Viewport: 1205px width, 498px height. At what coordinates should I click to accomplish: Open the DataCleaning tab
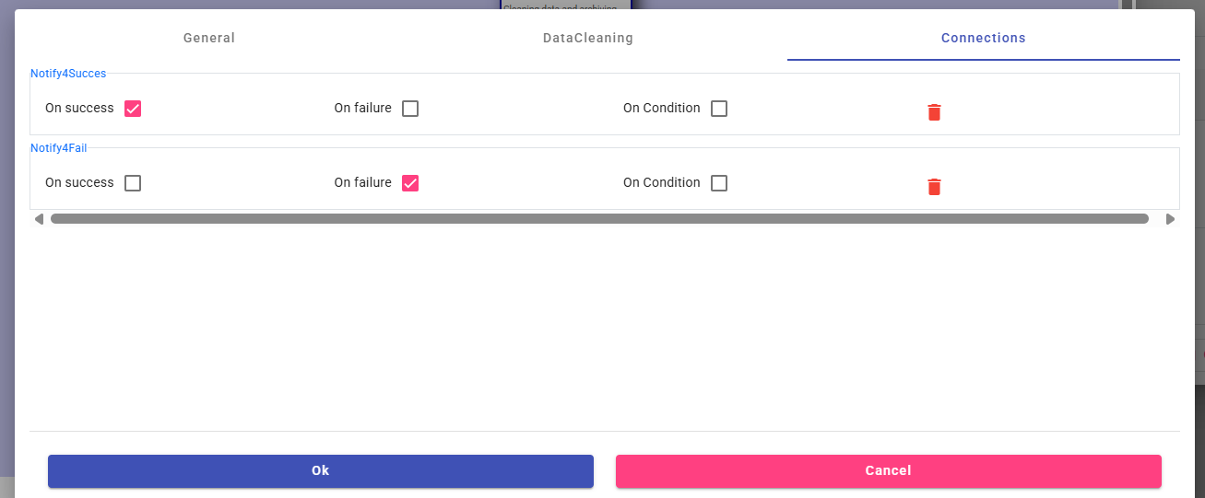[587, 39]
